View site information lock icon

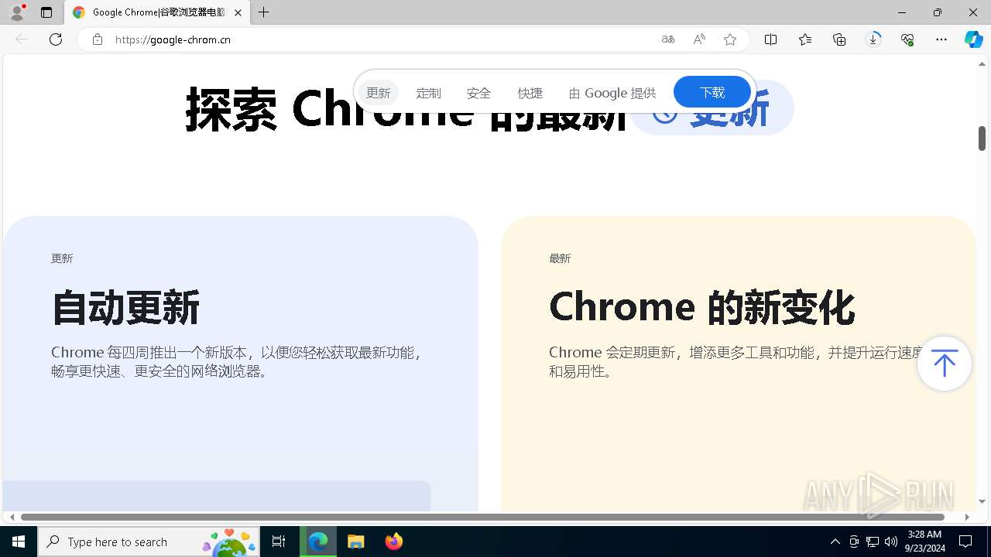(97, 39)
